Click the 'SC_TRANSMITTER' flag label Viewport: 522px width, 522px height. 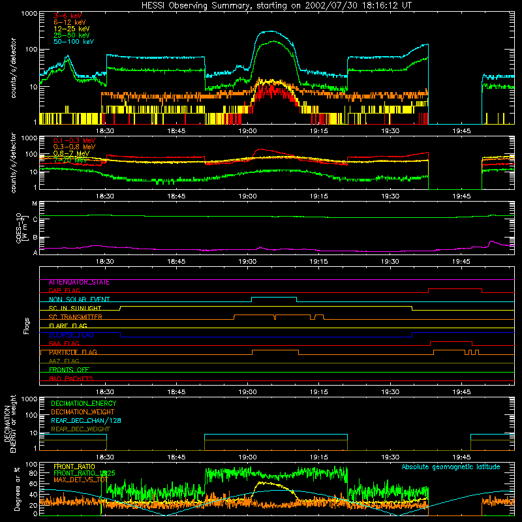pyautogui.click(x=75, y=317)
